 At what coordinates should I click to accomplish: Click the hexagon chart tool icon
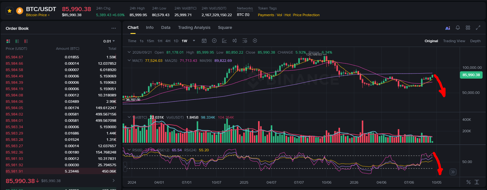pos(255,41)
